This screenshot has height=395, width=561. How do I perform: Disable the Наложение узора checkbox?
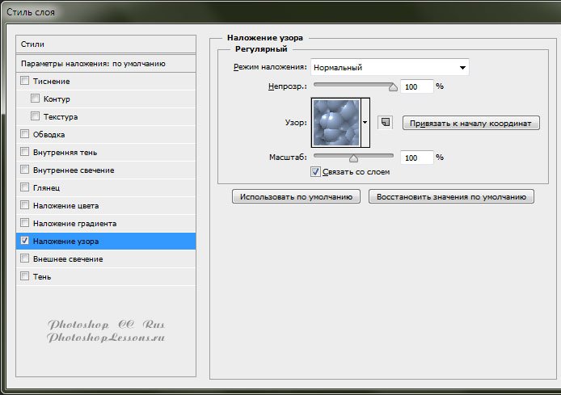pyautogui.click(x=24, y=241)
